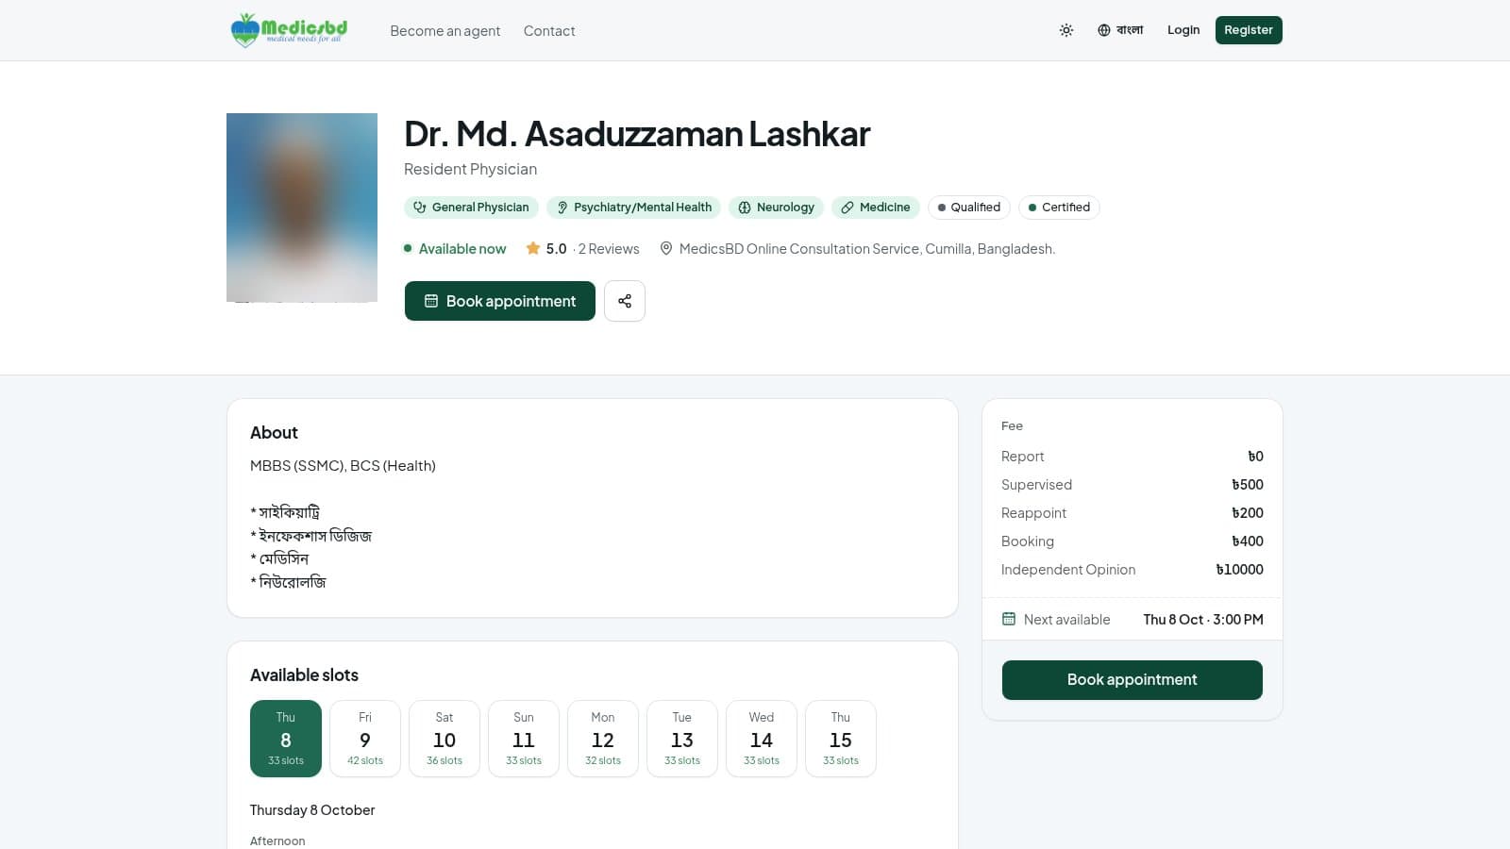Click the MBBS (SSMC), BCS (Health) text

pyautogui.click(x=343, y=466)
